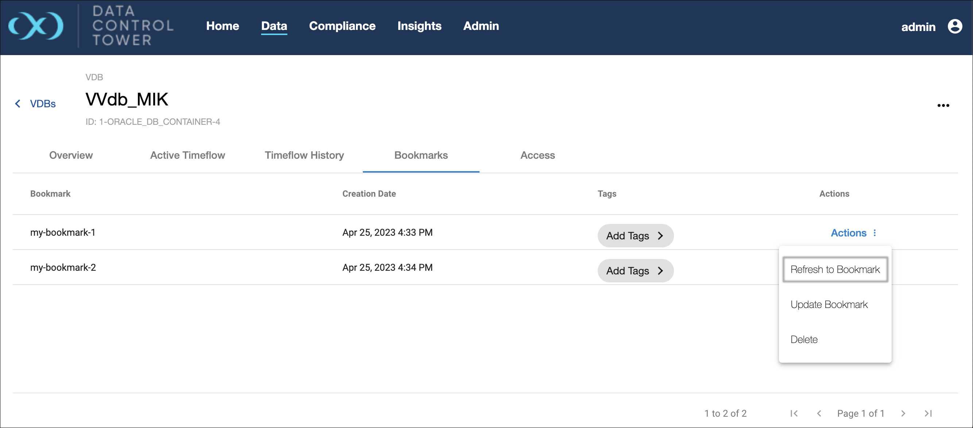Go to the previous page arrow
Image resolution: width=973 pixels, height=428 pixels.
click(x=819, y=413)
